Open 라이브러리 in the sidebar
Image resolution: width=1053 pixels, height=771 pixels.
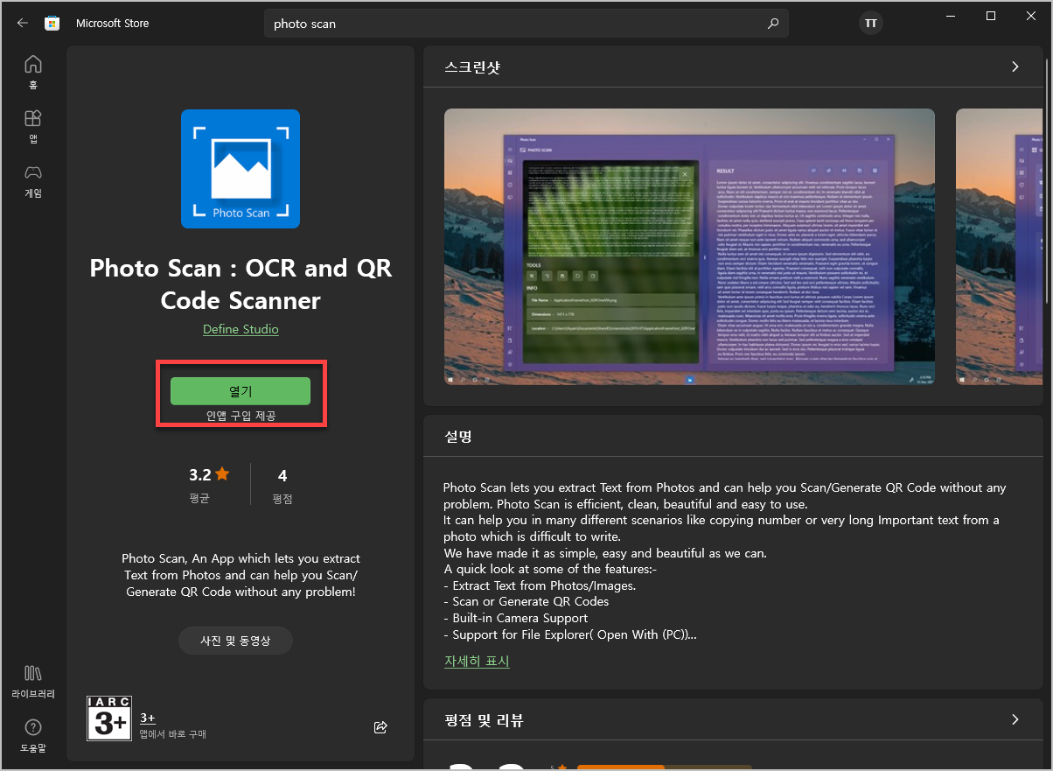click(33, 682)
